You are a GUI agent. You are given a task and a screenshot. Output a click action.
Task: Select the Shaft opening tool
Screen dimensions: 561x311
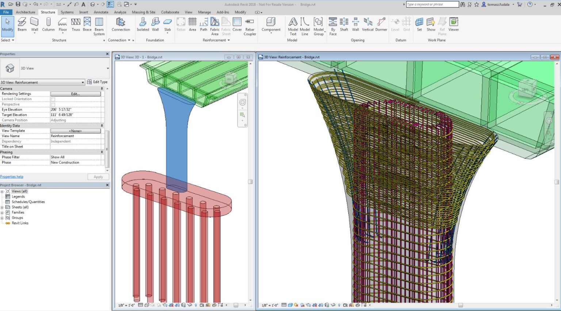(x=344, y=25)
